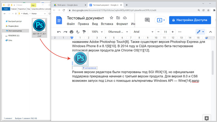Viewport: 217px width, 122px height.
Task: Open the 100% zoom dropdown
Action: pos(97,32)
